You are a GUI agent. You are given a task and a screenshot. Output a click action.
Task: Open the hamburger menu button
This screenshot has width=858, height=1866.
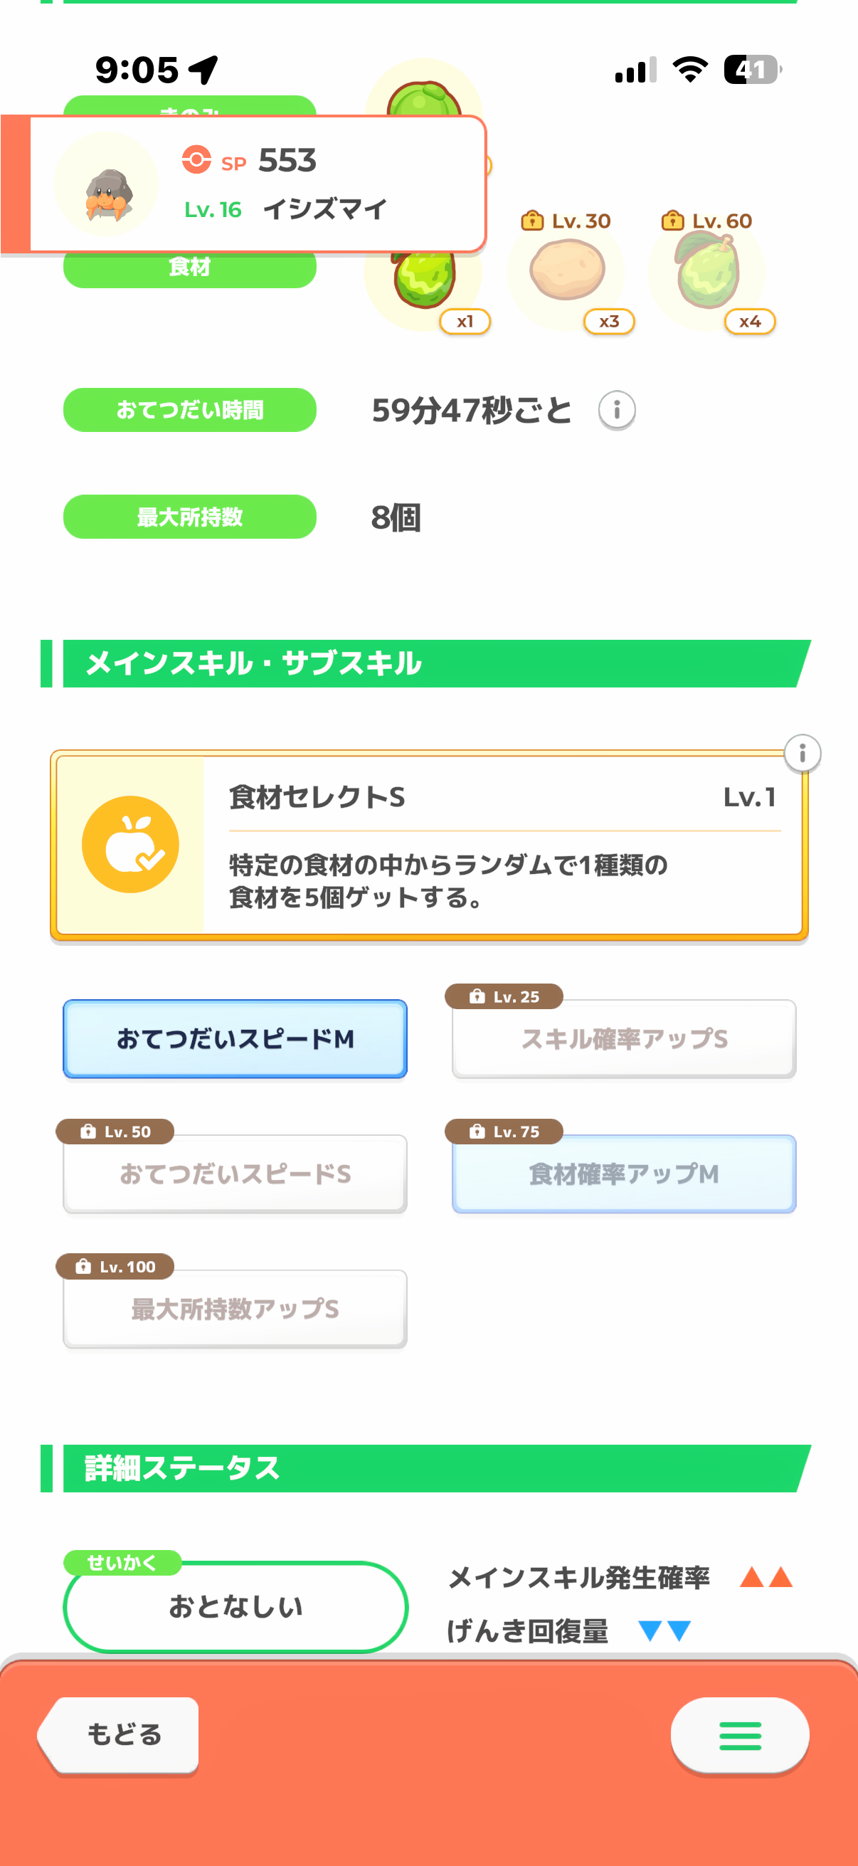(x=739, y=1735)
